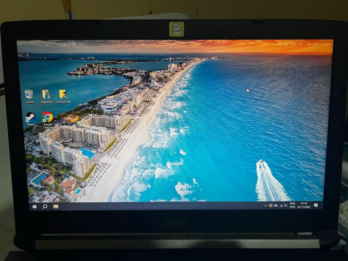Image resolution: width=348 pixels, height=261 pixels.
Task: Open the Start menu
Action: coord(34,207)
